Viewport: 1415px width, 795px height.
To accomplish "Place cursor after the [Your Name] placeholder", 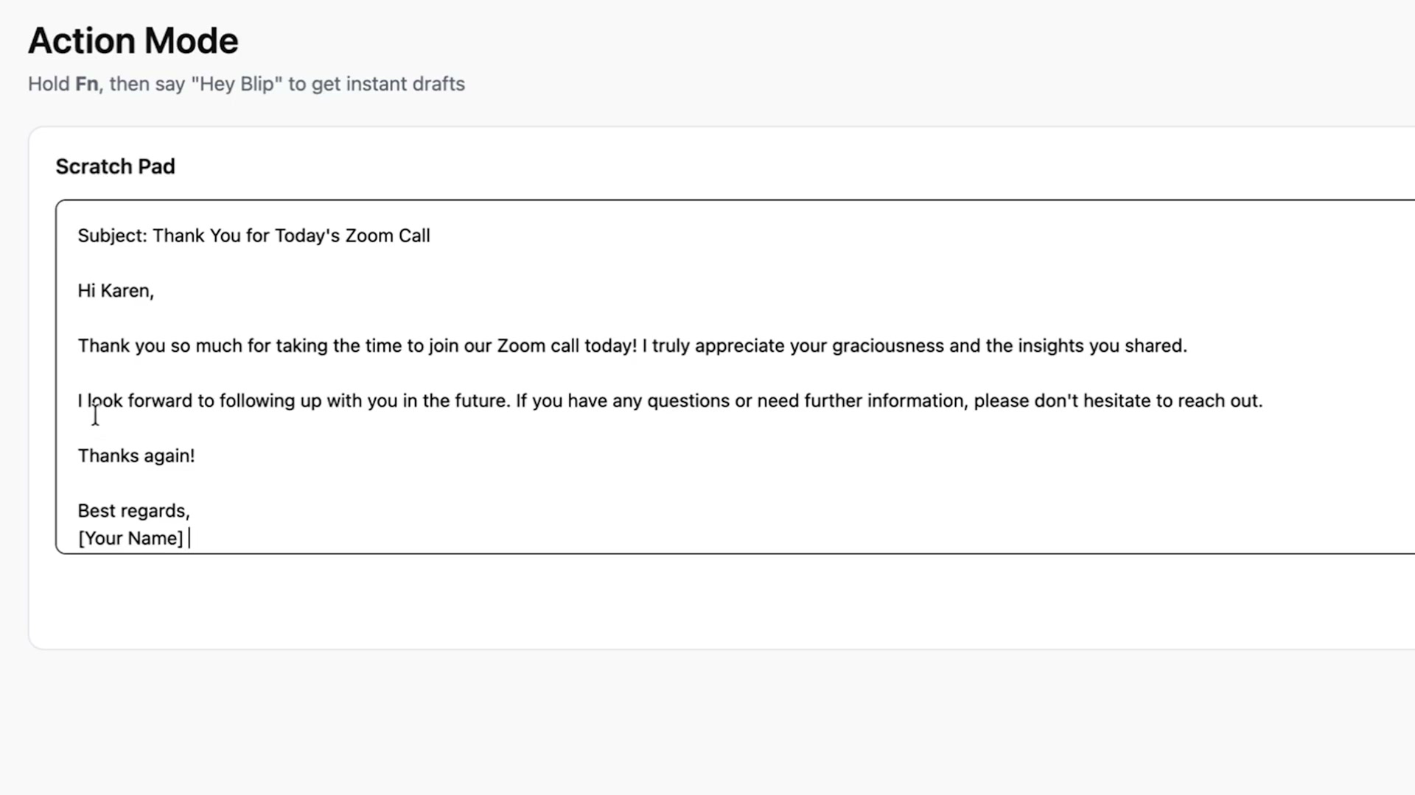I will pos(190,538).
